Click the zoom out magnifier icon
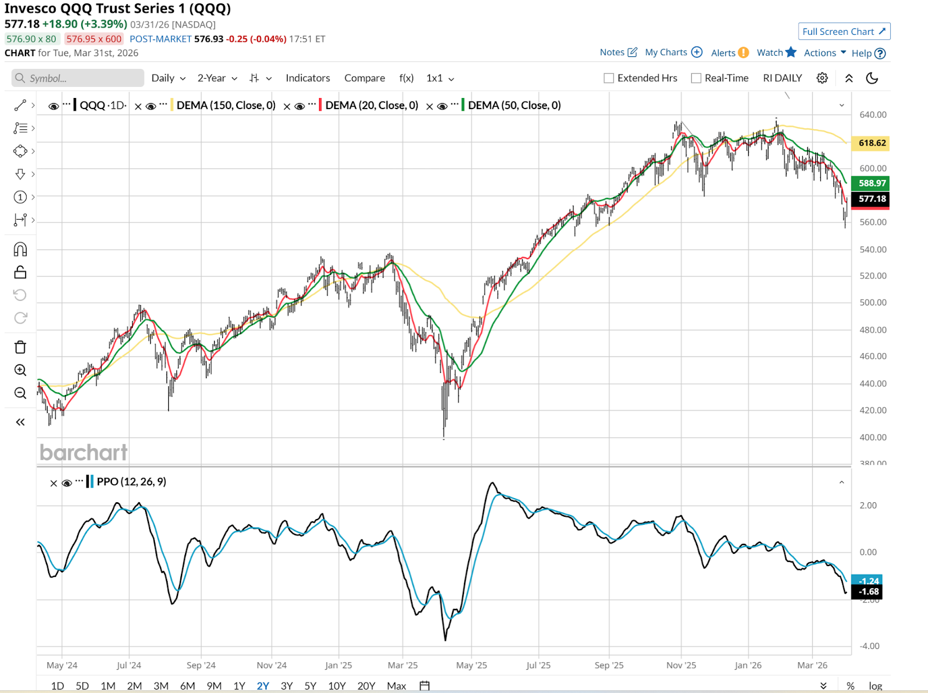928x693 pixels. 20,393
